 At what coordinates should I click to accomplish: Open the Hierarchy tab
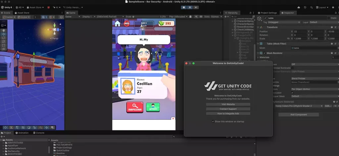231,13
